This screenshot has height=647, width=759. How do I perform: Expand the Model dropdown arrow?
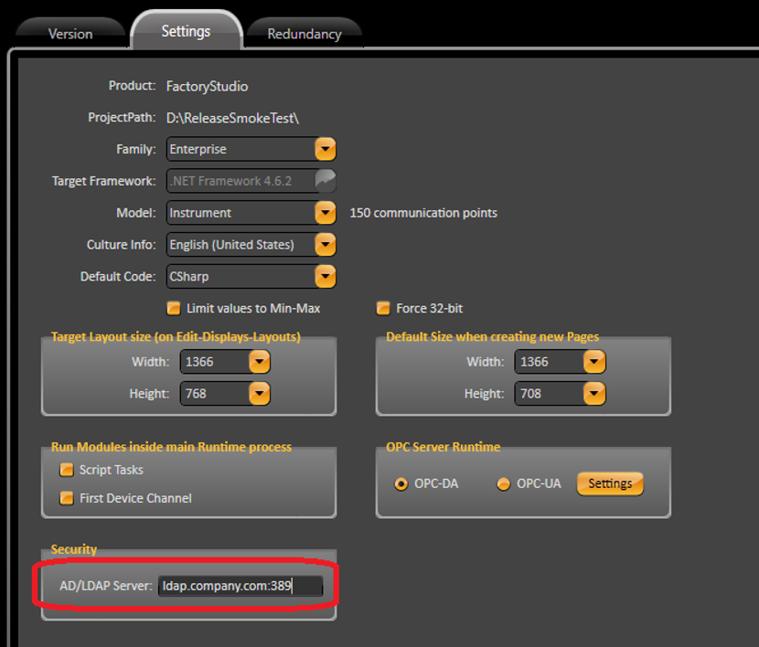(x=326, y=213)
